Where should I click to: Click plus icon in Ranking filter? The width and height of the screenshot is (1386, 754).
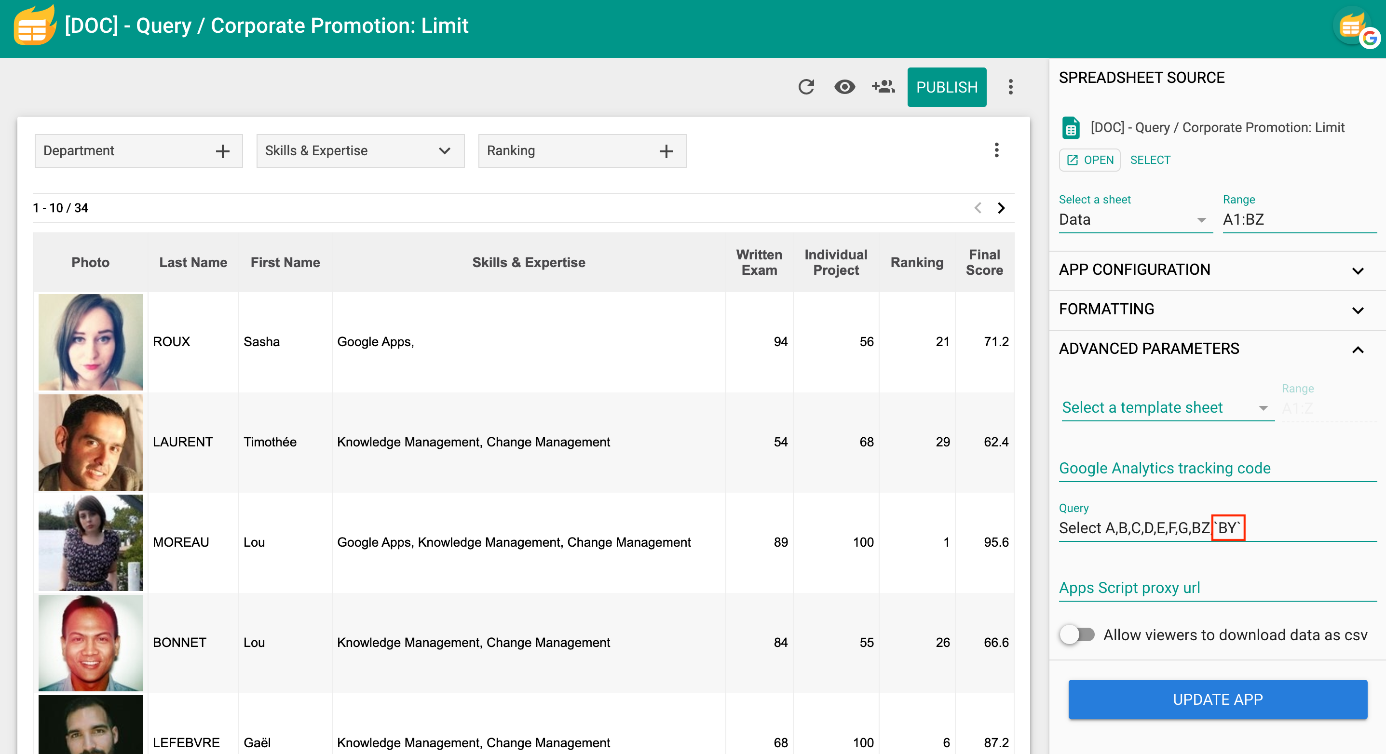click(666, 151)
